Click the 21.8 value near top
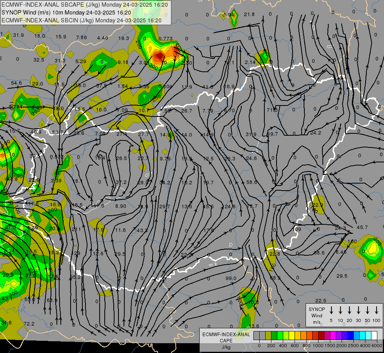 (x=249, y=15)
